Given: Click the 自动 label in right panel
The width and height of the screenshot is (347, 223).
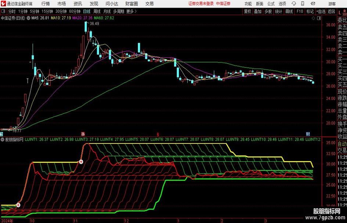Looking at the screenshot, I should click(x=342, y=144).
